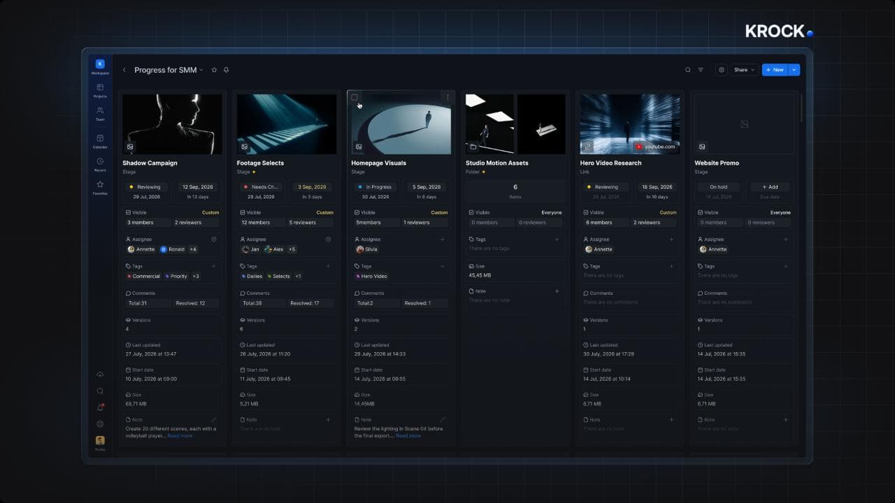Open the Workspace K logo in sidebar
This screenshot has width=895, height=503.
point(100,64)
